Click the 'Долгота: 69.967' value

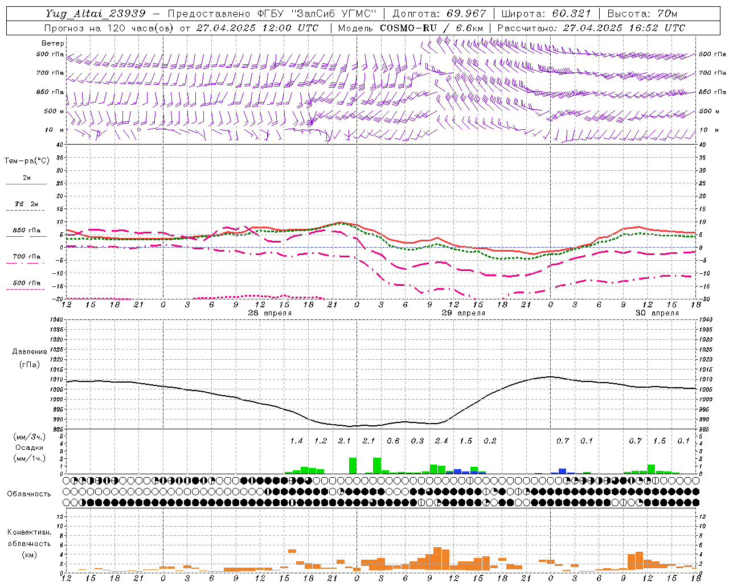440,14
